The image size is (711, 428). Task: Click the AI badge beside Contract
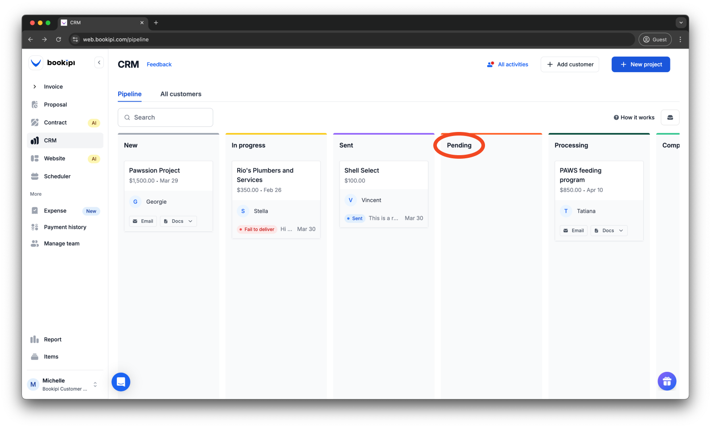(94, 123)
